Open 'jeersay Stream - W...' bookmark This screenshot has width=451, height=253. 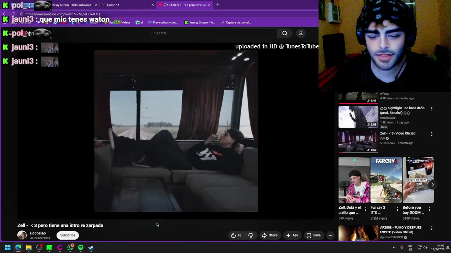pos(200,22)
